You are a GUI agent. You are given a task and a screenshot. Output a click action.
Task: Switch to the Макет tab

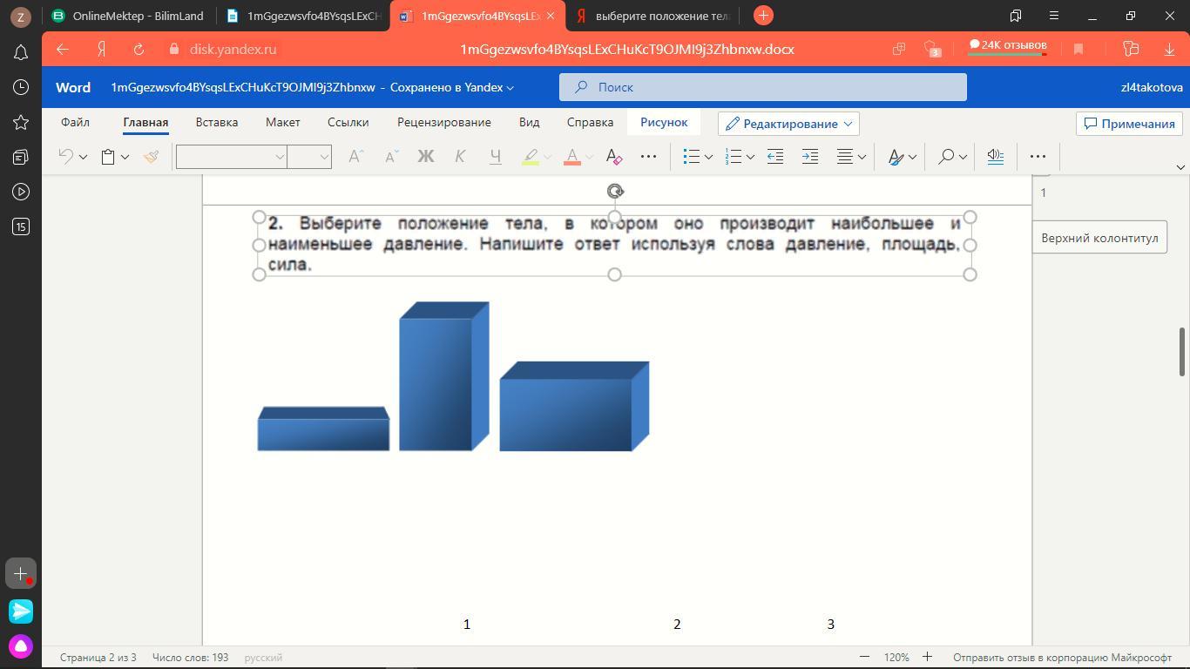point(282,122)
